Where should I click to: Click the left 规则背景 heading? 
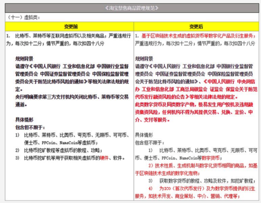click(x=24, y=59)
